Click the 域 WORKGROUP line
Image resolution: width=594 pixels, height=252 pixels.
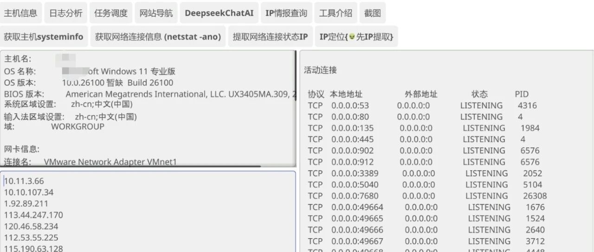[x=54, y=126]
